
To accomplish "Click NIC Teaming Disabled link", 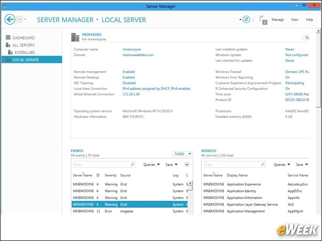I will click(129, 83).
